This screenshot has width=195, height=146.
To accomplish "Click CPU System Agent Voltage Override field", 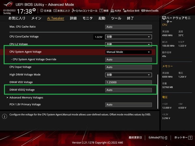I will [x=128, y=60].
